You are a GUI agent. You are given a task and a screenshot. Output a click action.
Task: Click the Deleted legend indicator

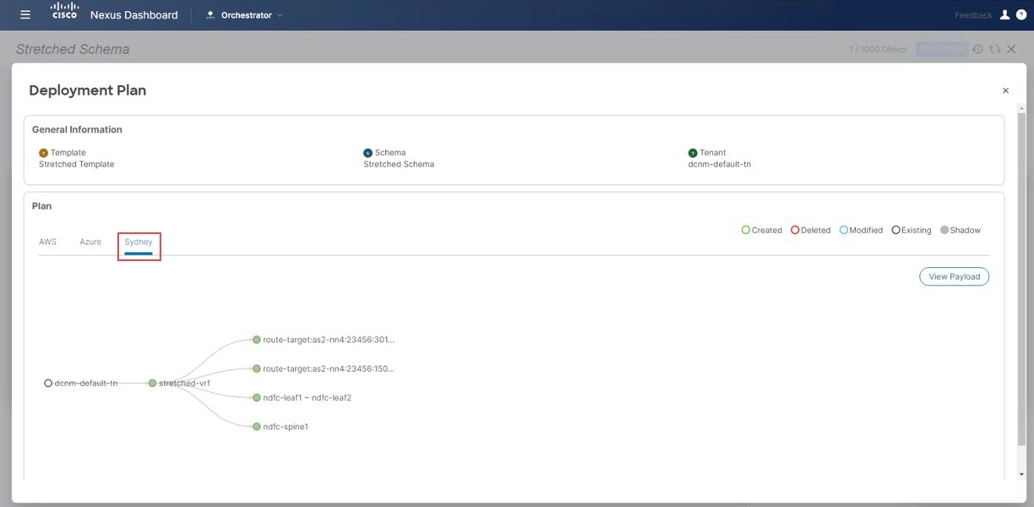(x=795, y=230)
